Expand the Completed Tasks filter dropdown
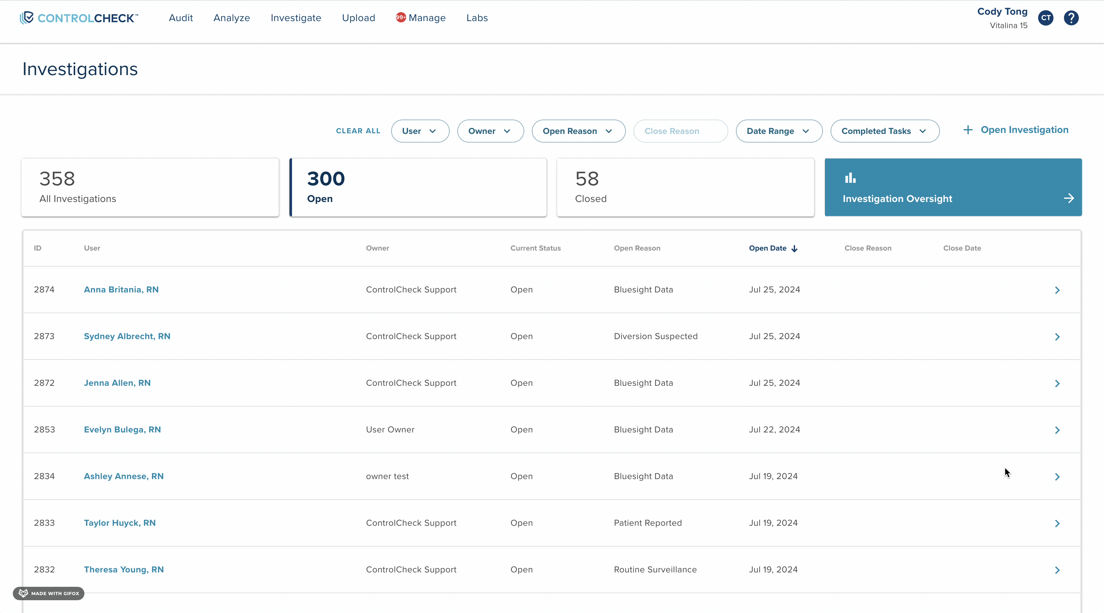 coord(885,131)
